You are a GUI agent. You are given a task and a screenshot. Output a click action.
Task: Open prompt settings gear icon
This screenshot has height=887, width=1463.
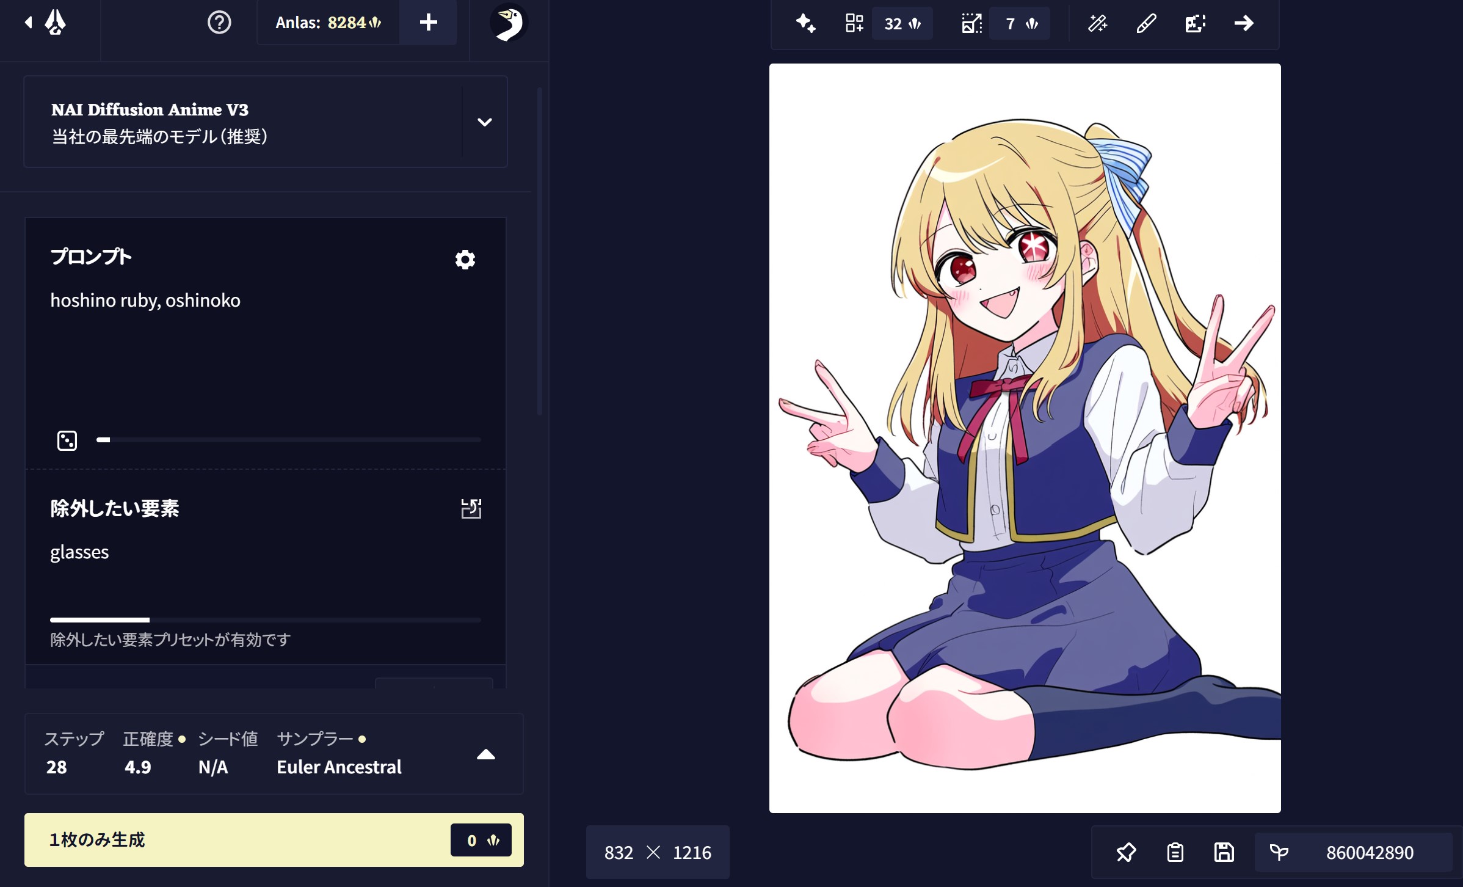(465, 260)
